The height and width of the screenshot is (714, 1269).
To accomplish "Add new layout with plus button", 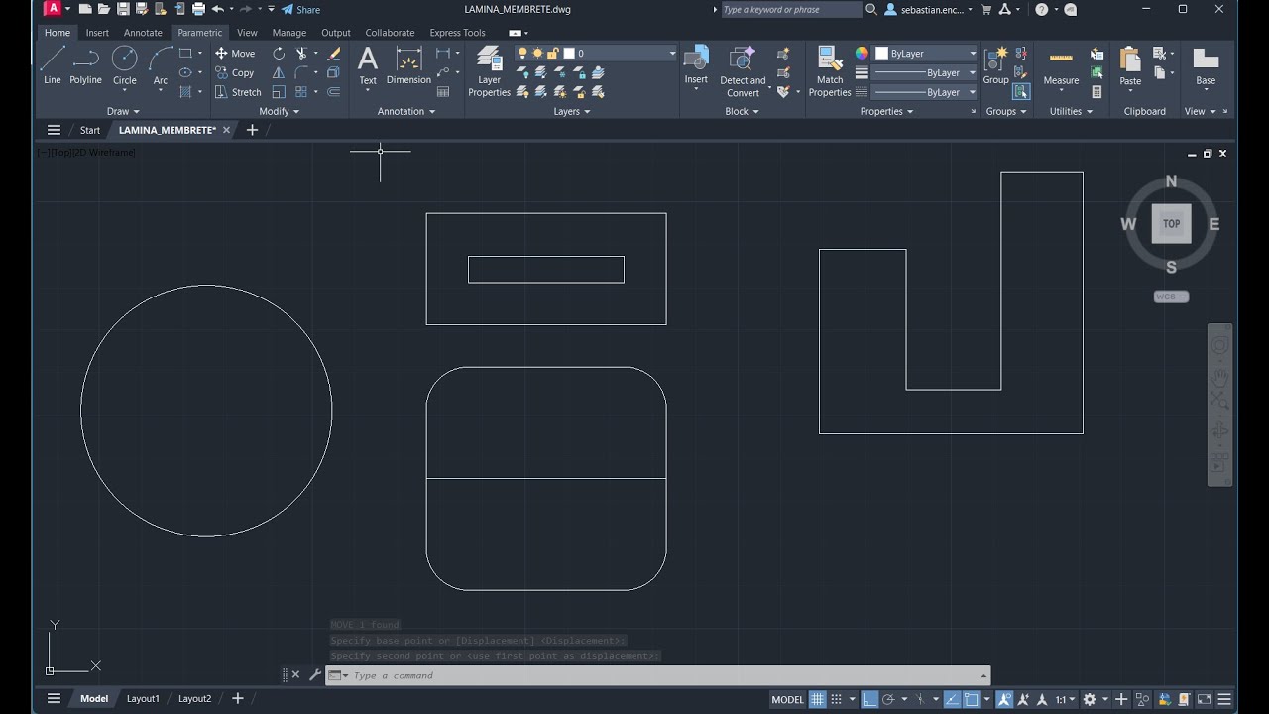I will (237, 698).
